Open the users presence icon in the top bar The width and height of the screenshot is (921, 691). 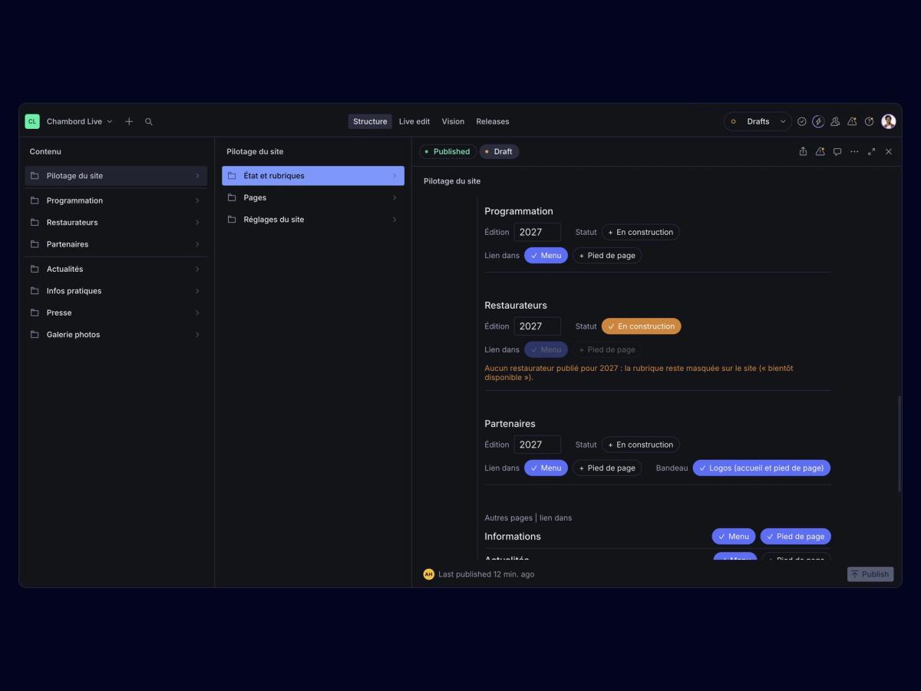[x=835, y=121]
